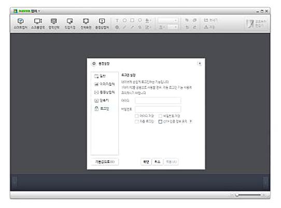Open the fill color tool dropdown
This screenshot has height=208, width=281.
pyautogui.click(x=148, y=21)
